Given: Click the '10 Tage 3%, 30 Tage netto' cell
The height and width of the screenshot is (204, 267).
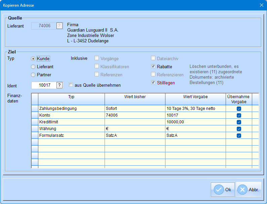Looking at the screenshot, I should (x=195, y=109).
